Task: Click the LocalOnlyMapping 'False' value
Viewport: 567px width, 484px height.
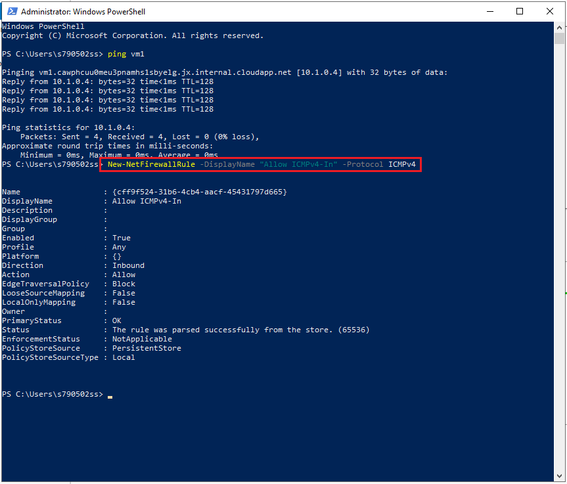Action: click(x=124, y=302)
